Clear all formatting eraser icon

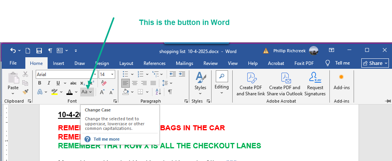point(104,83)
